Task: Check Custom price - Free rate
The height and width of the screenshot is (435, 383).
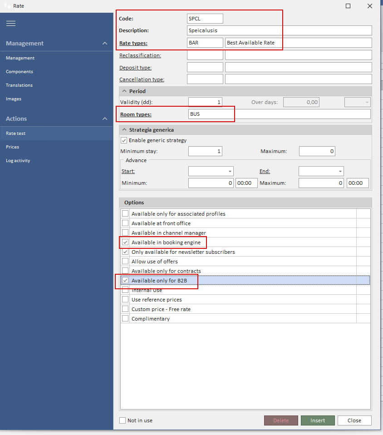Action: coord(125,309)
